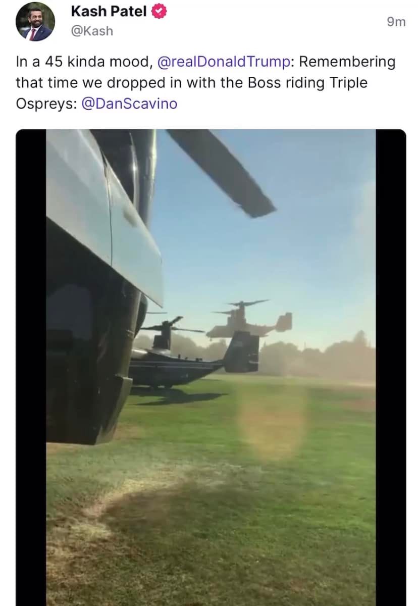418x606 pixels.
Task: Click the left black letterbox bar
Action: point(31,368)
